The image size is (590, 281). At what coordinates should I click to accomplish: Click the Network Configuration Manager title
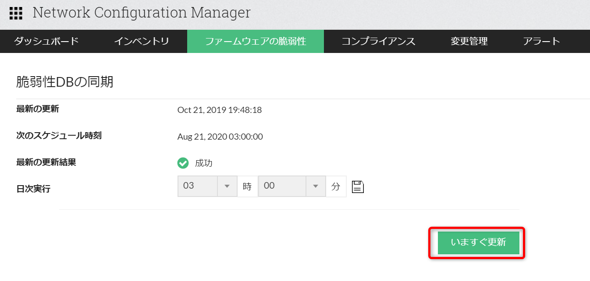(142, 13)
